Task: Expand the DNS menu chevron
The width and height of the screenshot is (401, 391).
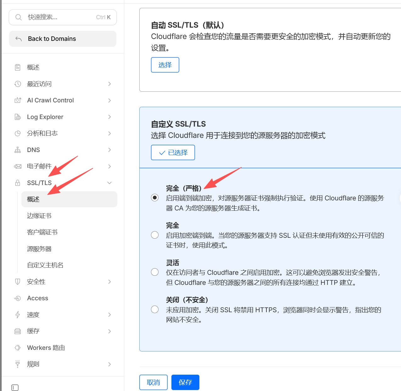Action: [109, 150]
